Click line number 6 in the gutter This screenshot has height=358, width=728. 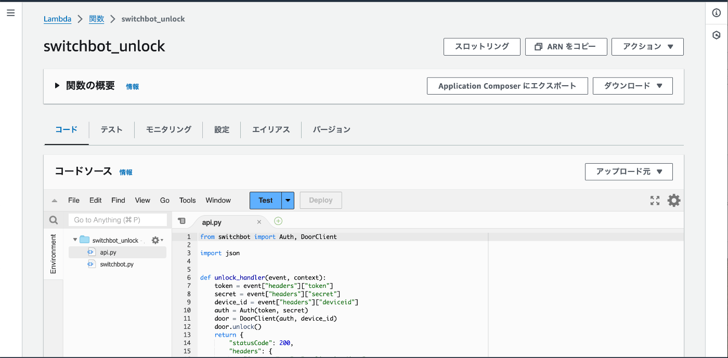tap(189, 277)
